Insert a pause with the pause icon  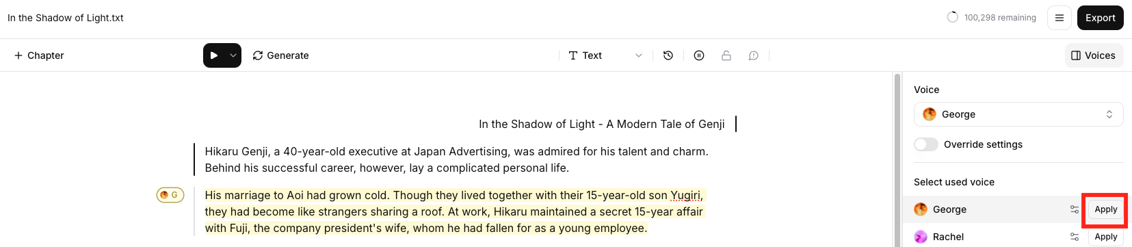pos(699,55)
